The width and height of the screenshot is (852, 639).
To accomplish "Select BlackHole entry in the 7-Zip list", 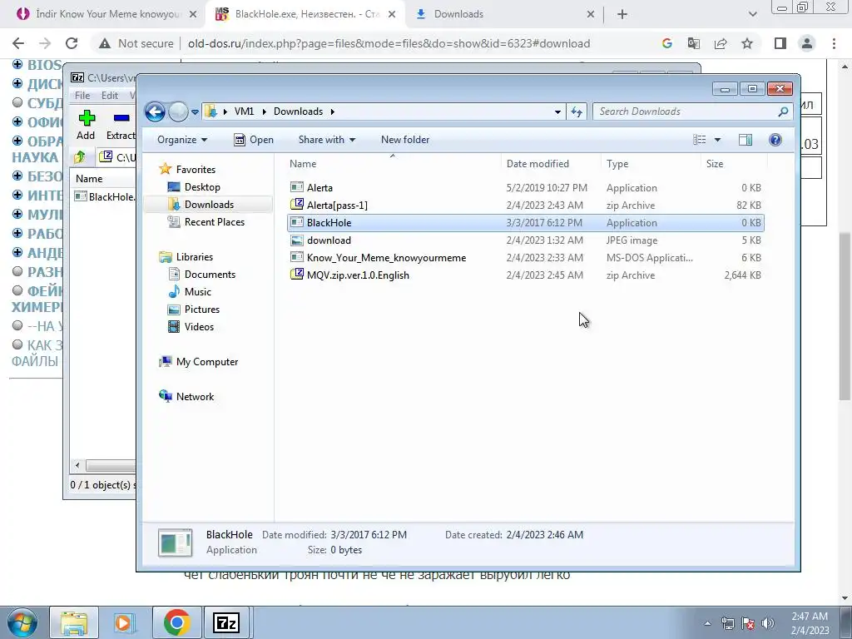I will 105,196.
